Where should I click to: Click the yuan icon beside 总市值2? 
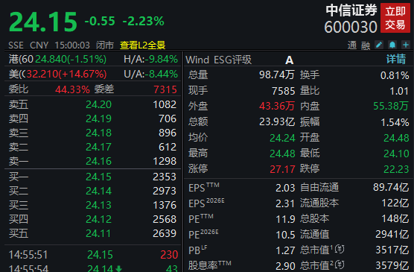pyautogui.click(x=340, y=265)
